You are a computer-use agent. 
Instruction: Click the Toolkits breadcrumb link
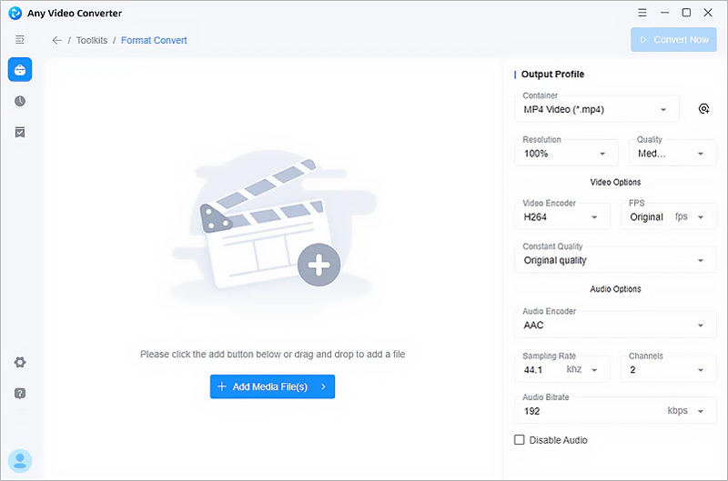[92, 40]
